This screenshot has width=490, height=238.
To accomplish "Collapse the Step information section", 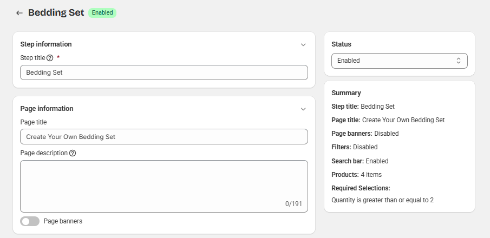I will click(x=303, y=45).
